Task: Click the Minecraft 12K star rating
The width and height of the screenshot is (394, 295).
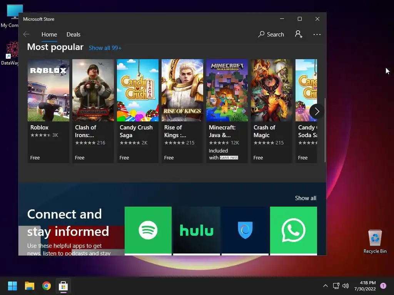Action: click(224, 143)
